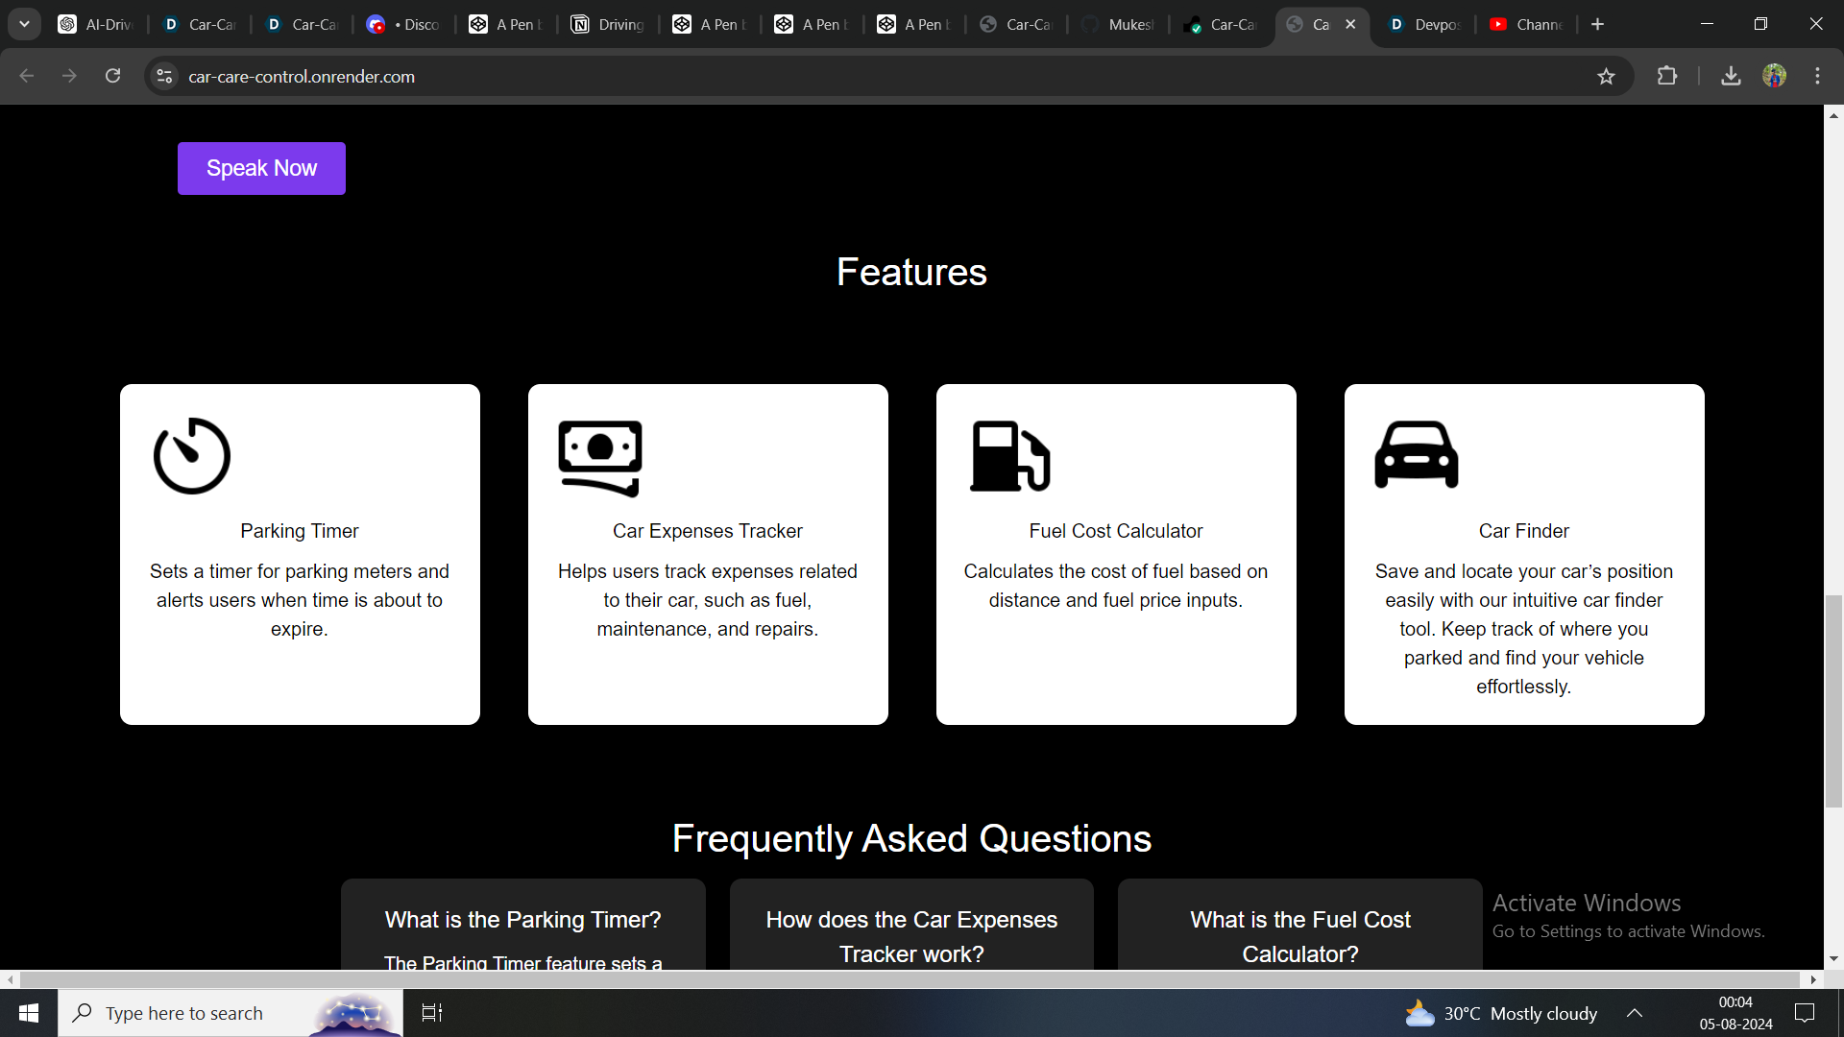Open the browser extensions puzzle icon

1667,76
